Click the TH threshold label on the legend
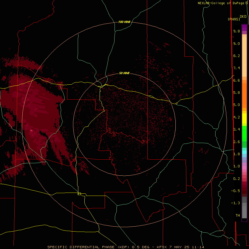This screenshot has height=249, width=249. (238, 215)
